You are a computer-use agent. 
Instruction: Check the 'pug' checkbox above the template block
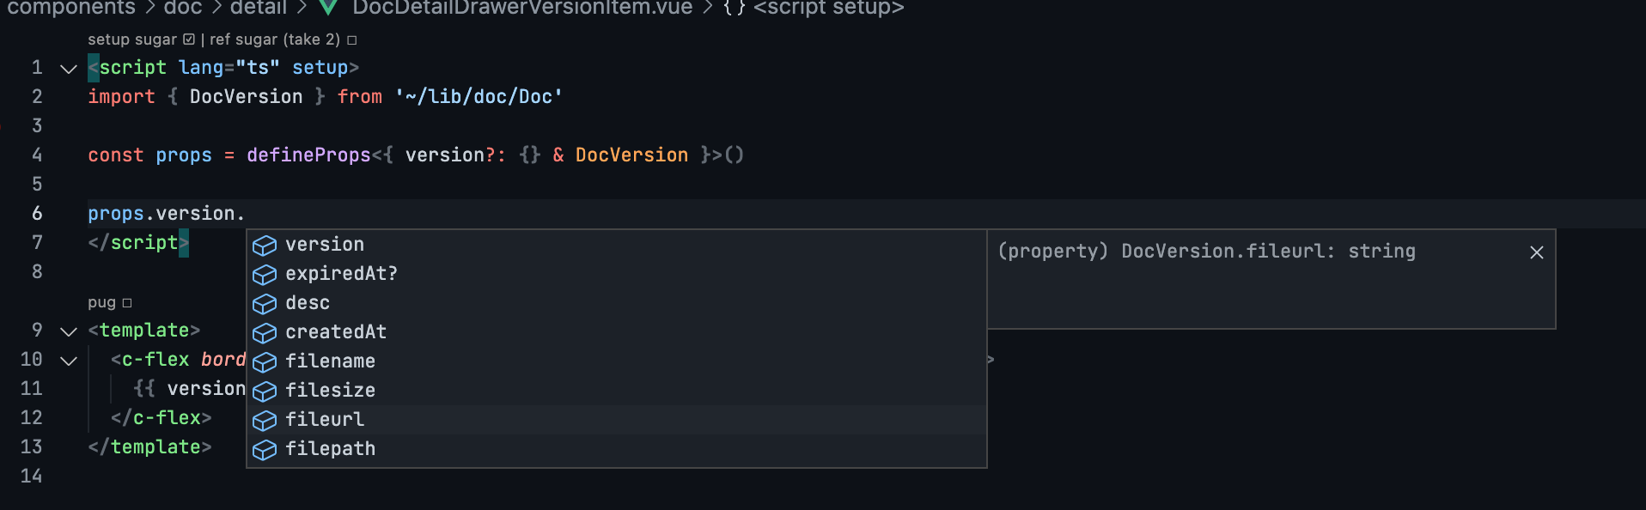pyautogui.click(x=126, y=302)
